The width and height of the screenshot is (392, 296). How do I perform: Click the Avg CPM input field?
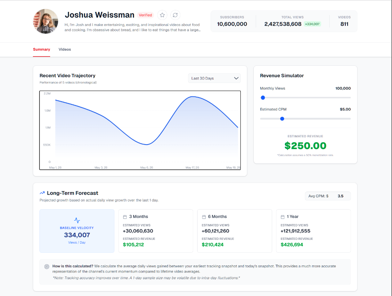pyautogui.click(x=340, y=196)
